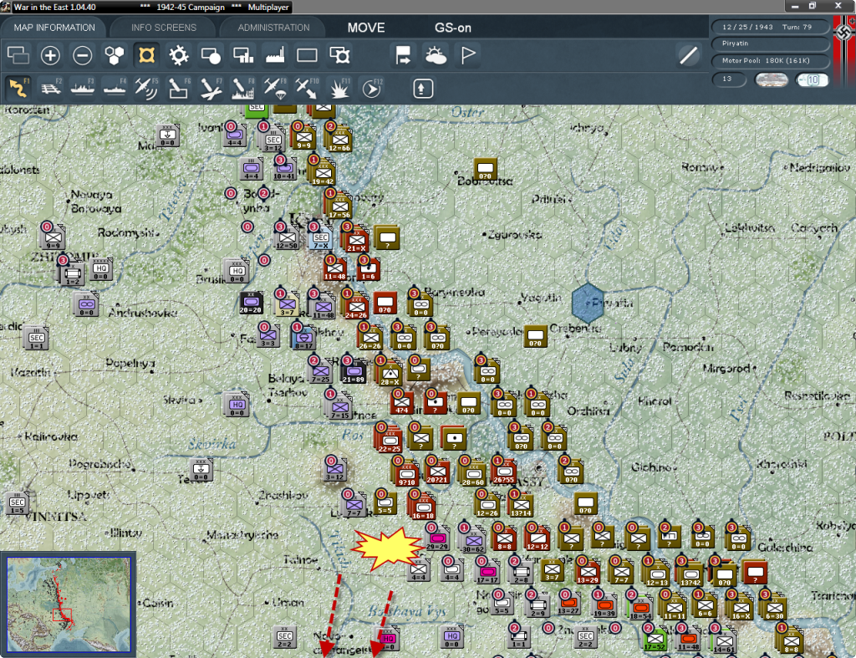Select the pink 29=29 unit counter
856x658 pixels.
pyautogui.click(x=437, y=538)
